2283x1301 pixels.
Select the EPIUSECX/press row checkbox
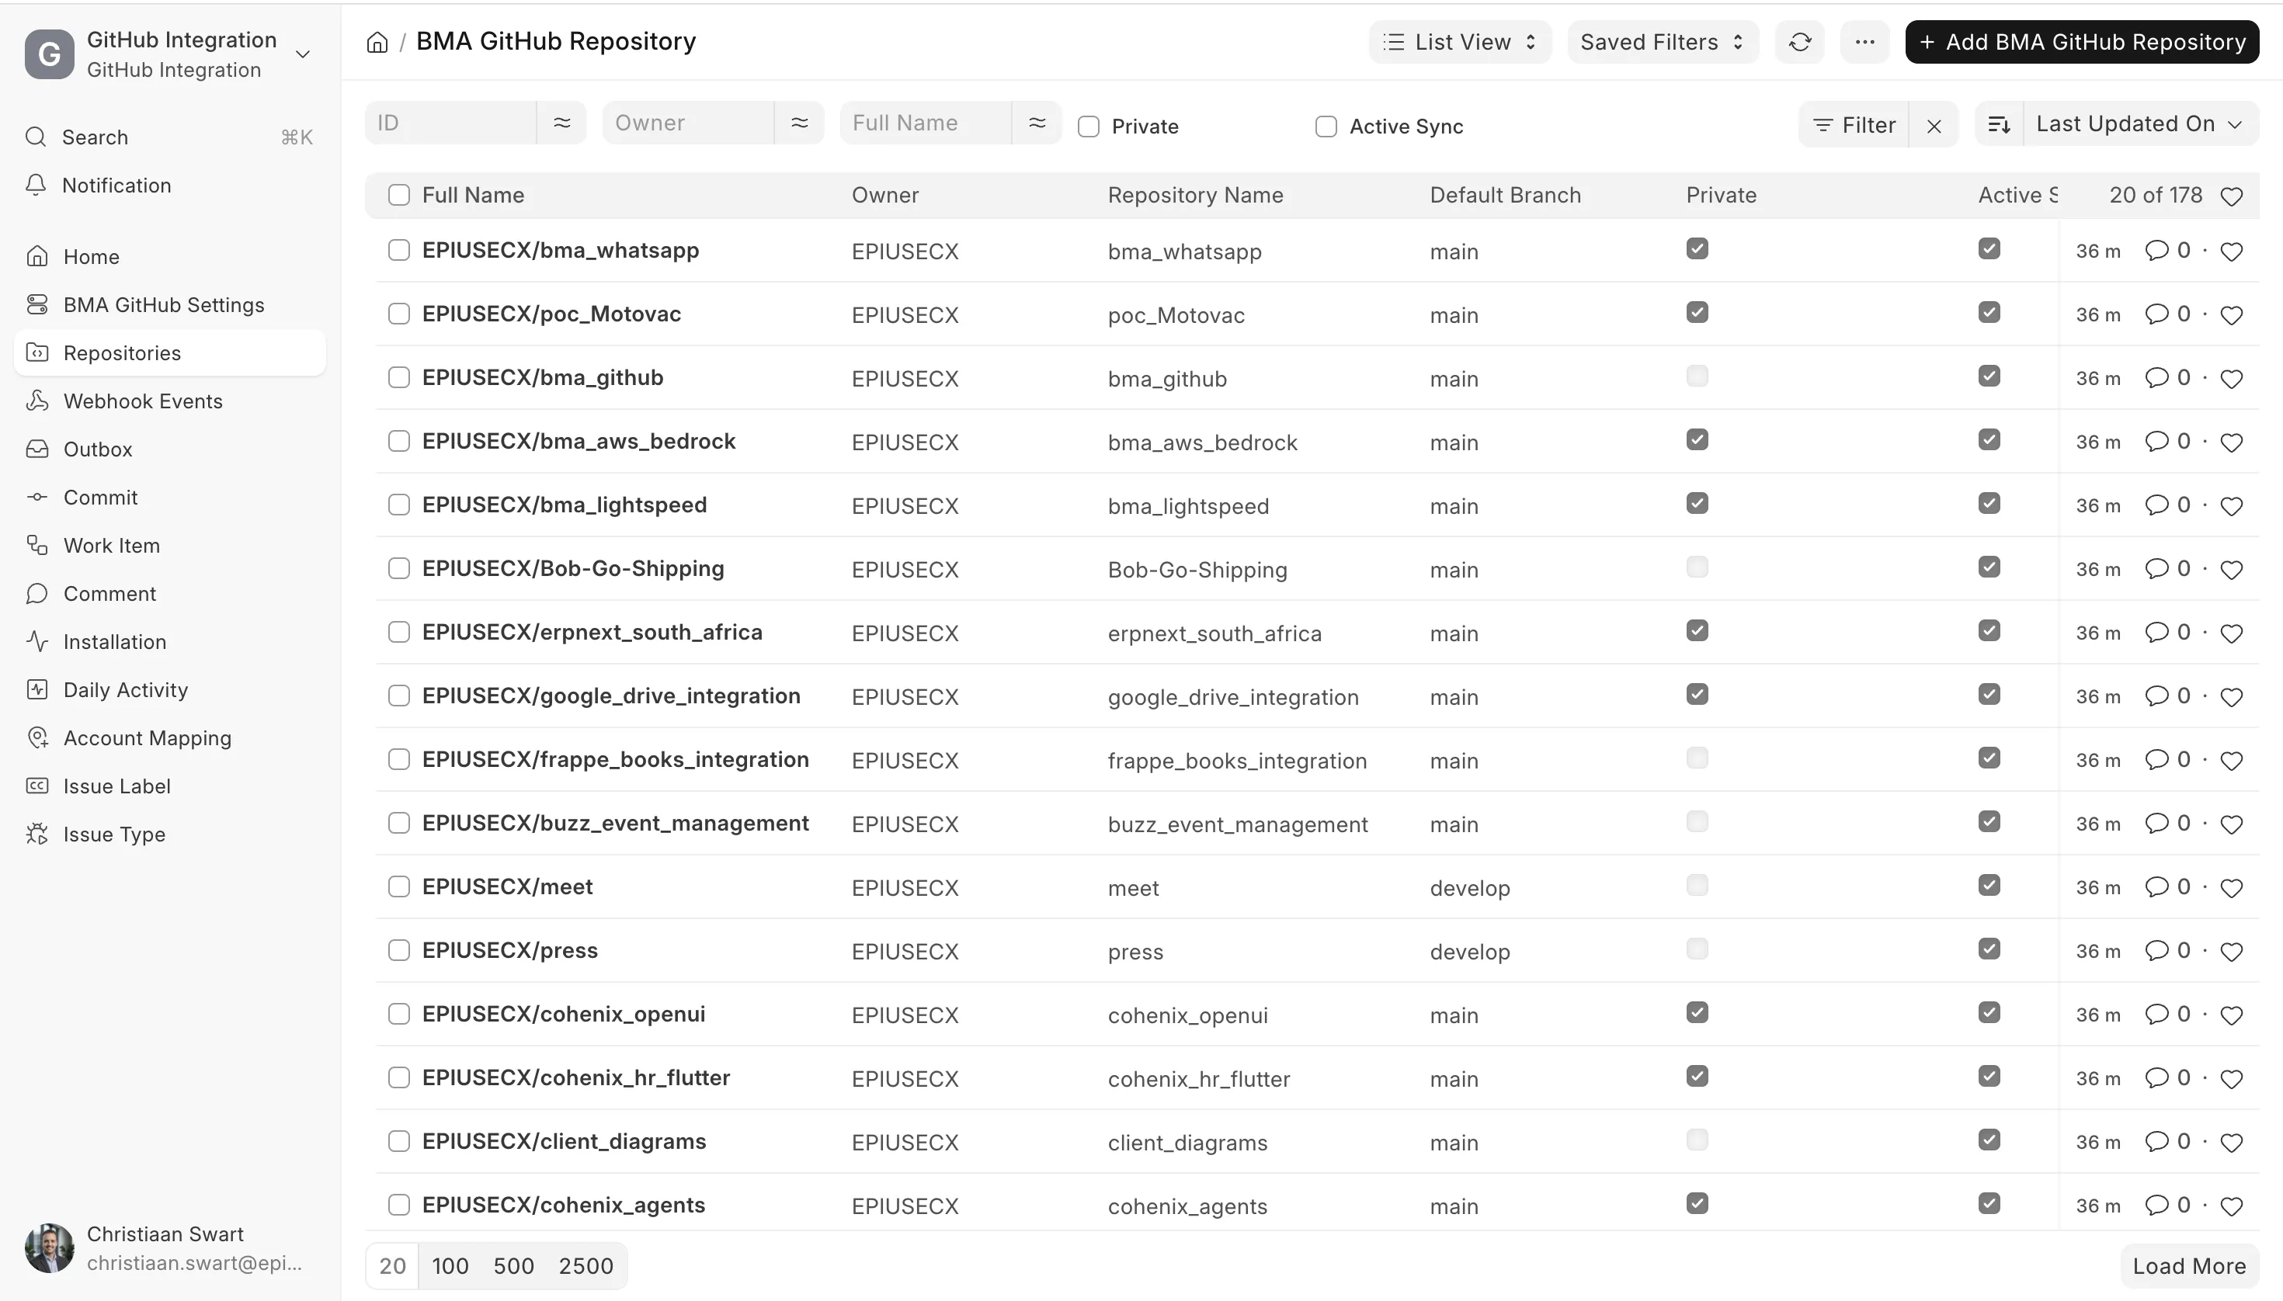(x=398, y=950)
